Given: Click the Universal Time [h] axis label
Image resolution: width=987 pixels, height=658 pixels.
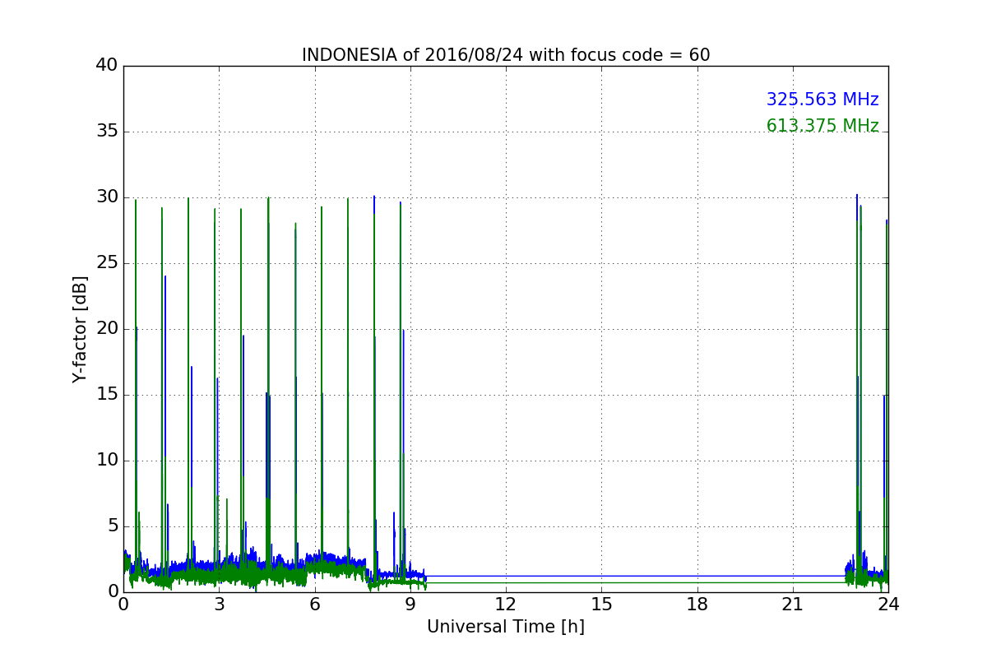Looking at the screenshot, I should point(506,627).
